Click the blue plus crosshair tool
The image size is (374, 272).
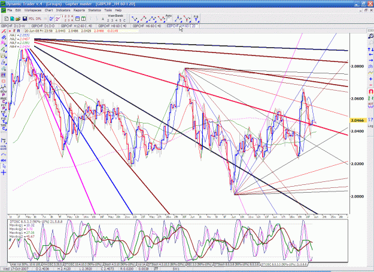tap(4, 172)
